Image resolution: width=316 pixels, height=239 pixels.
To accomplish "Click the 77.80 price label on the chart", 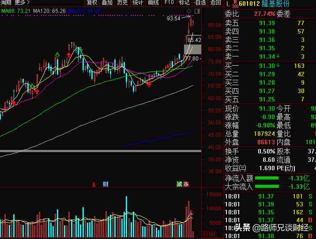I will (x=192, y=59).
